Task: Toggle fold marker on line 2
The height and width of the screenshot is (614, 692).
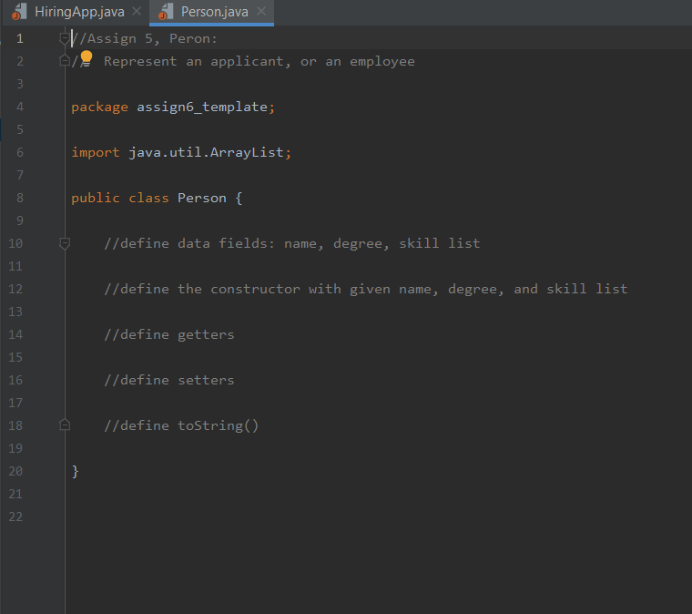Action: pos(65,61)
